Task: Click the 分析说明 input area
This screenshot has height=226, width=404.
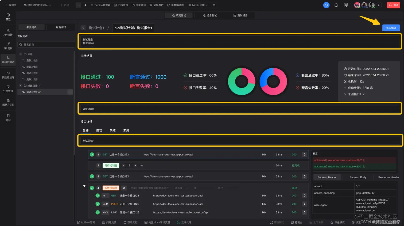Action: (x=240, y=109)
